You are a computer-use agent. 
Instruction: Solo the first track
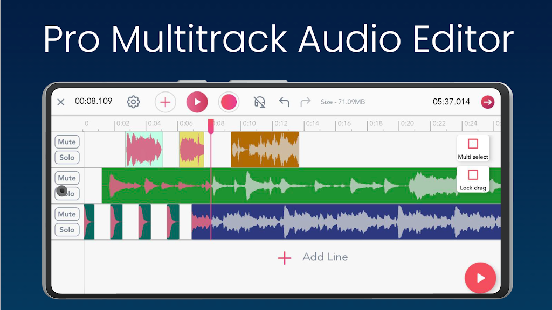tap(66, 157)
